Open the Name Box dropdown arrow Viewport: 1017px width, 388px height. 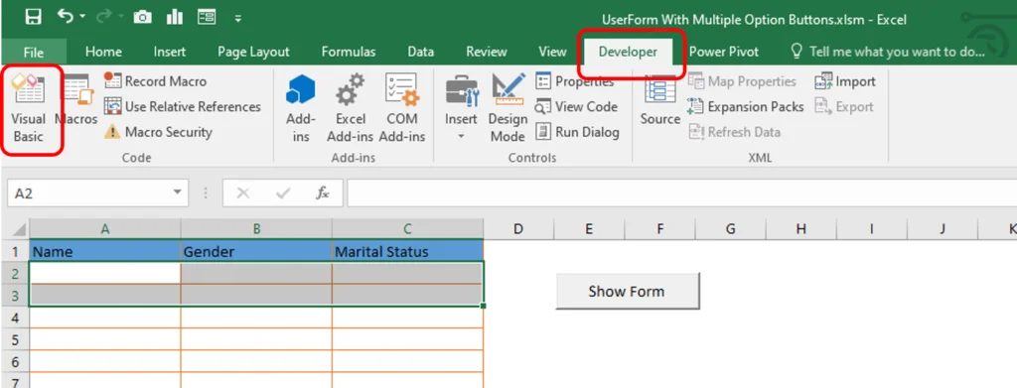pos(177,194)
